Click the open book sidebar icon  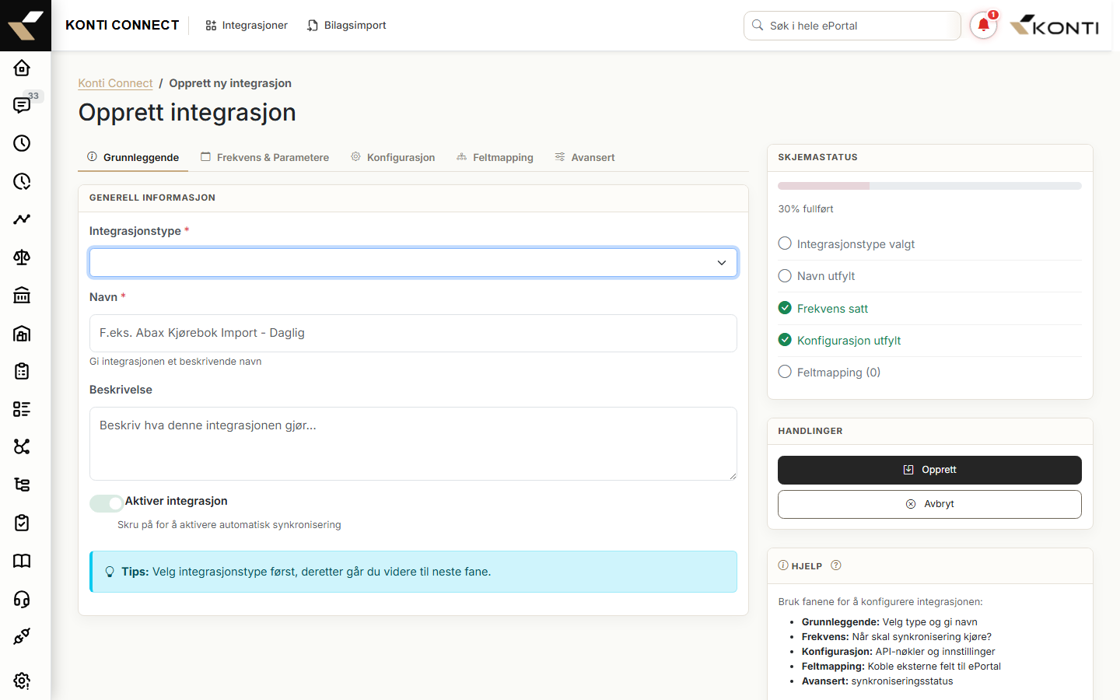(x=22, y=561)
